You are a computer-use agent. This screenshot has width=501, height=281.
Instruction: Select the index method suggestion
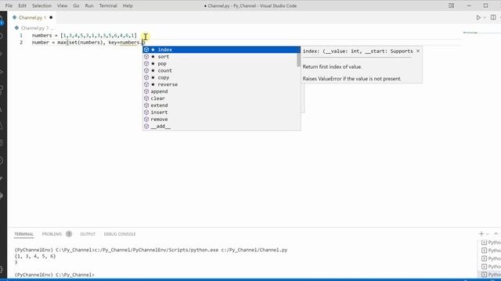222,50
